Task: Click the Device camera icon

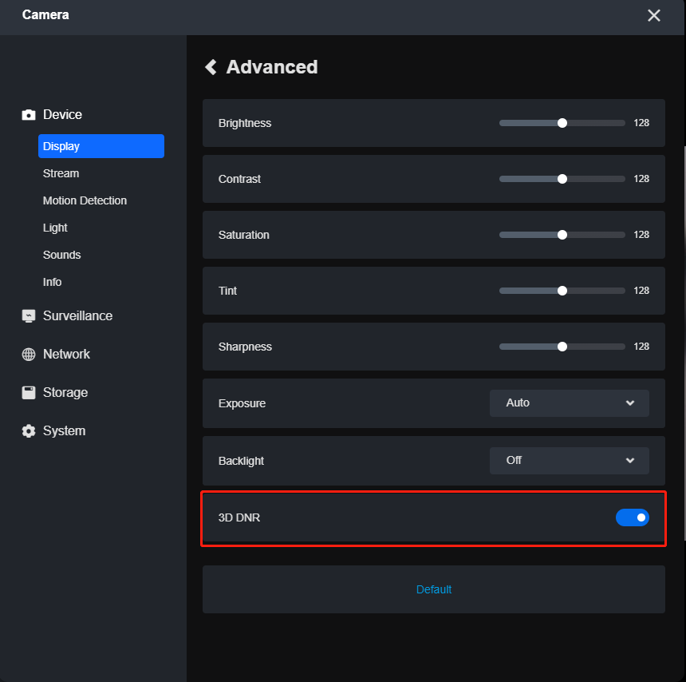Action: point(29,115)
